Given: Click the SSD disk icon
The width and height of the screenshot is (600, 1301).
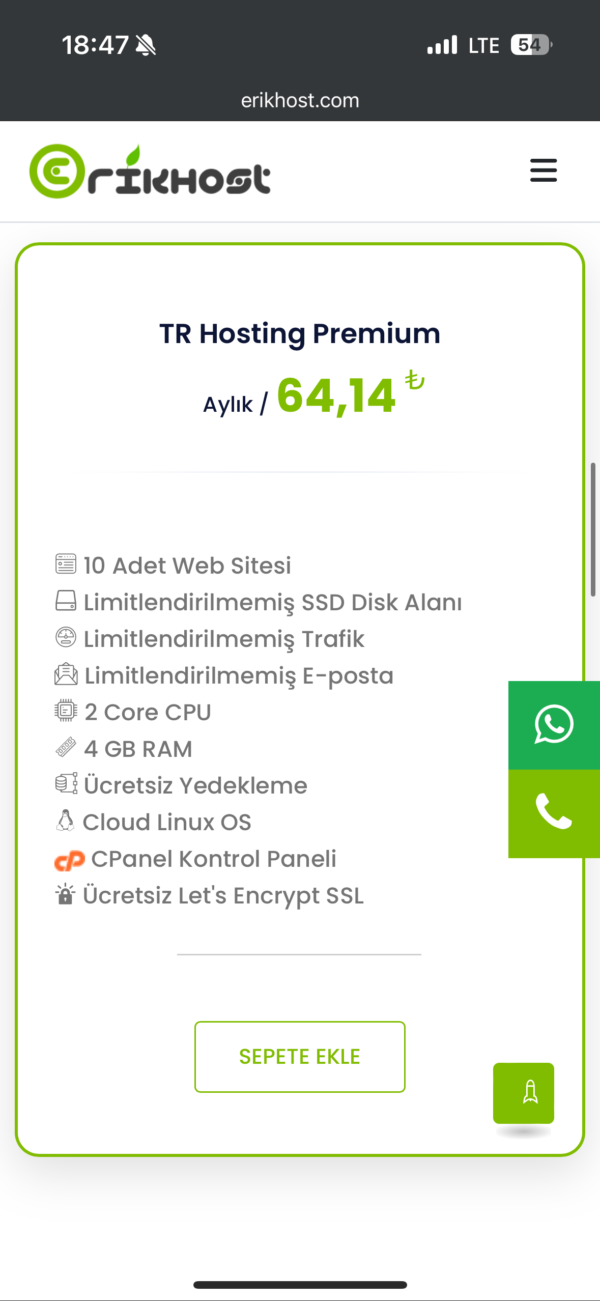Looking at the screenshot, I should coord(66,601).
